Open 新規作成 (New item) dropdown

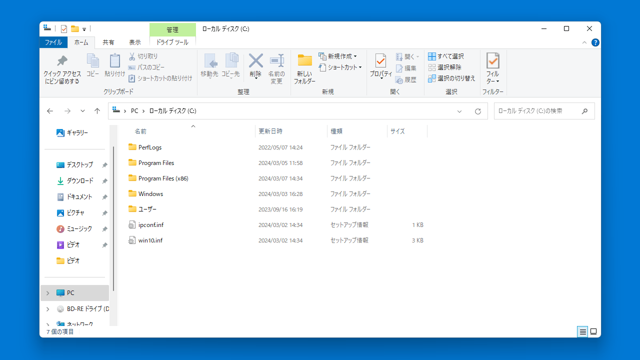pyautogui.click(x=337, y=56)
